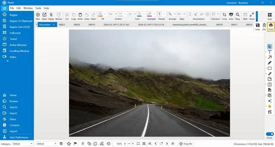Go to previous image with the left chevron
Image resolution: width=275 pixels, height=147 pixels.
coord(155,144)
